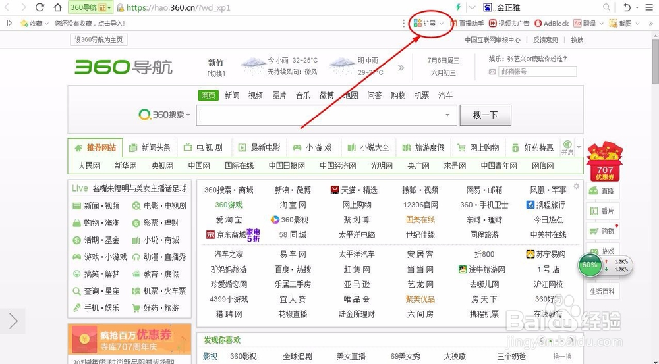The height and width of the screenshot is (364, 659).
Task: Expand the 扩展 dropdown arrow
Action: [x=442, y=24]
